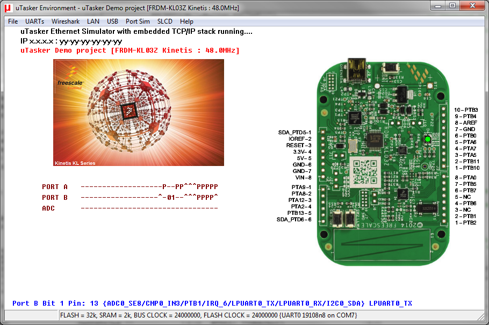Click pin label PTA9-1
The width and height of the screenshot is (489, 325).
(301, 187)
